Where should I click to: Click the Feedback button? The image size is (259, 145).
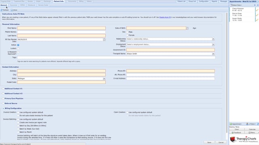click(237, 133)
